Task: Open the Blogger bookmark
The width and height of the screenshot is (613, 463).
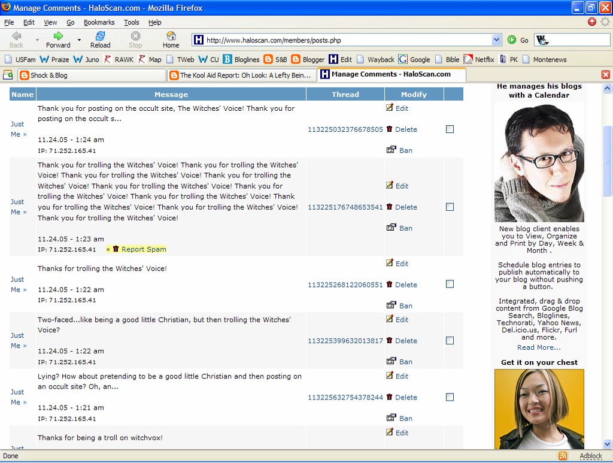Action: [308, 59]
